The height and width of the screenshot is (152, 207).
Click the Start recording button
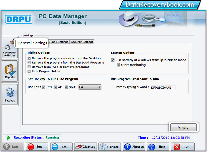point(13,147)
